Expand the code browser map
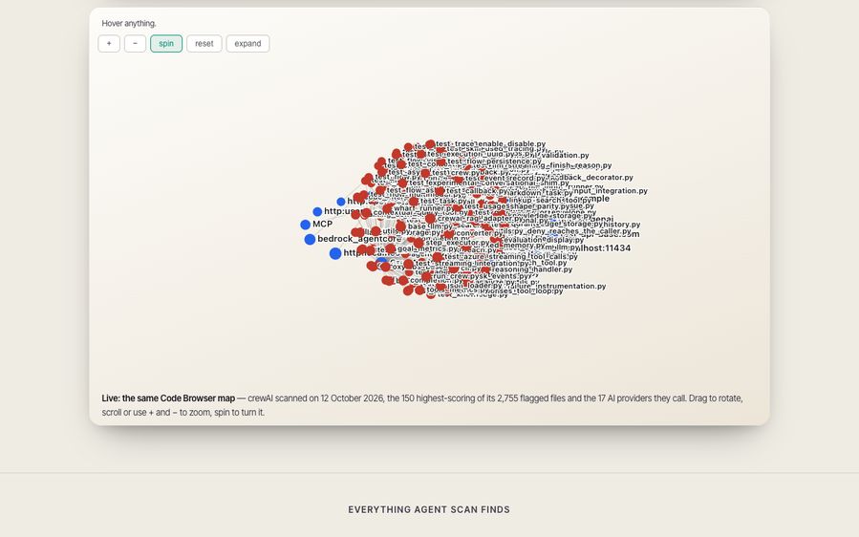The width and height of the screenshot is (859, 537). 247,44
